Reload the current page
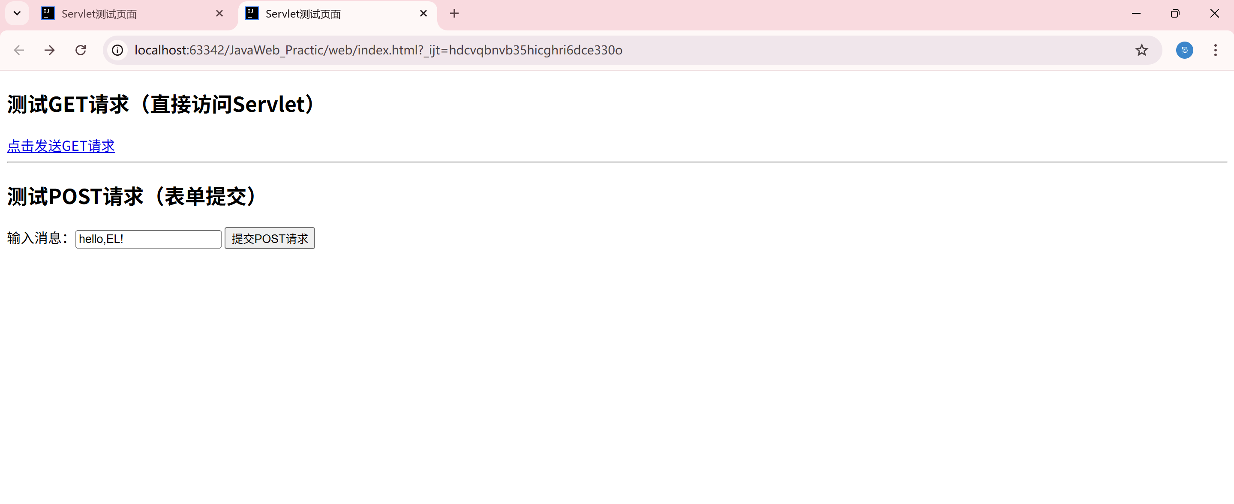This screenshot has height=504, width=1234. click(x=81, y=50)
